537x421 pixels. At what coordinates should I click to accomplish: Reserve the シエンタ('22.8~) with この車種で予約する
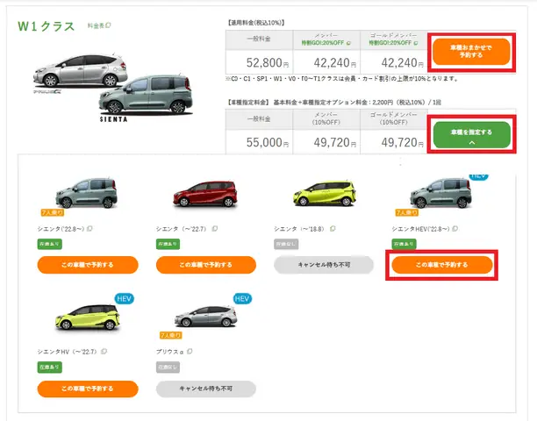tap(88, 265)
